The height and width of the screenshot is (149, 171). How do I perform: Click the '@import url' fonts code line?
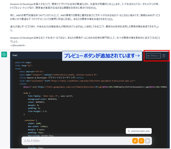[95, 87]
